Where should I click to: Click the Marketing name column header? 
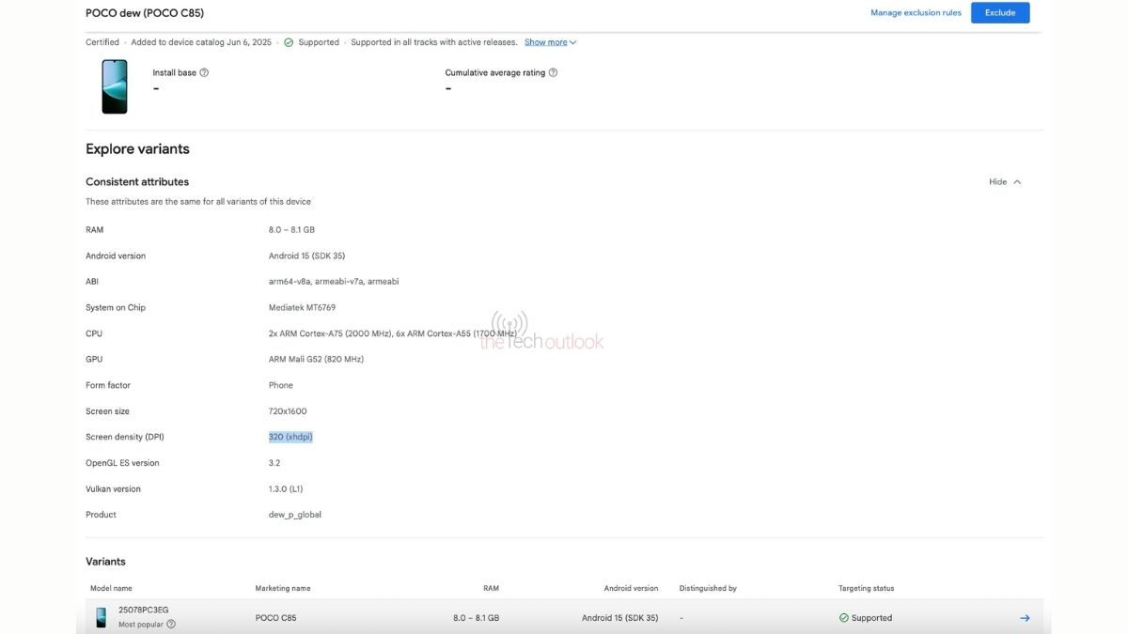282,588
